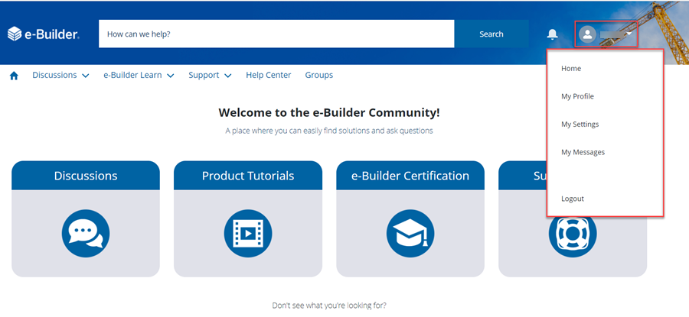Choose My Settings in the dropdown
This screenshot has width=689, height=317.
point(580,125)
